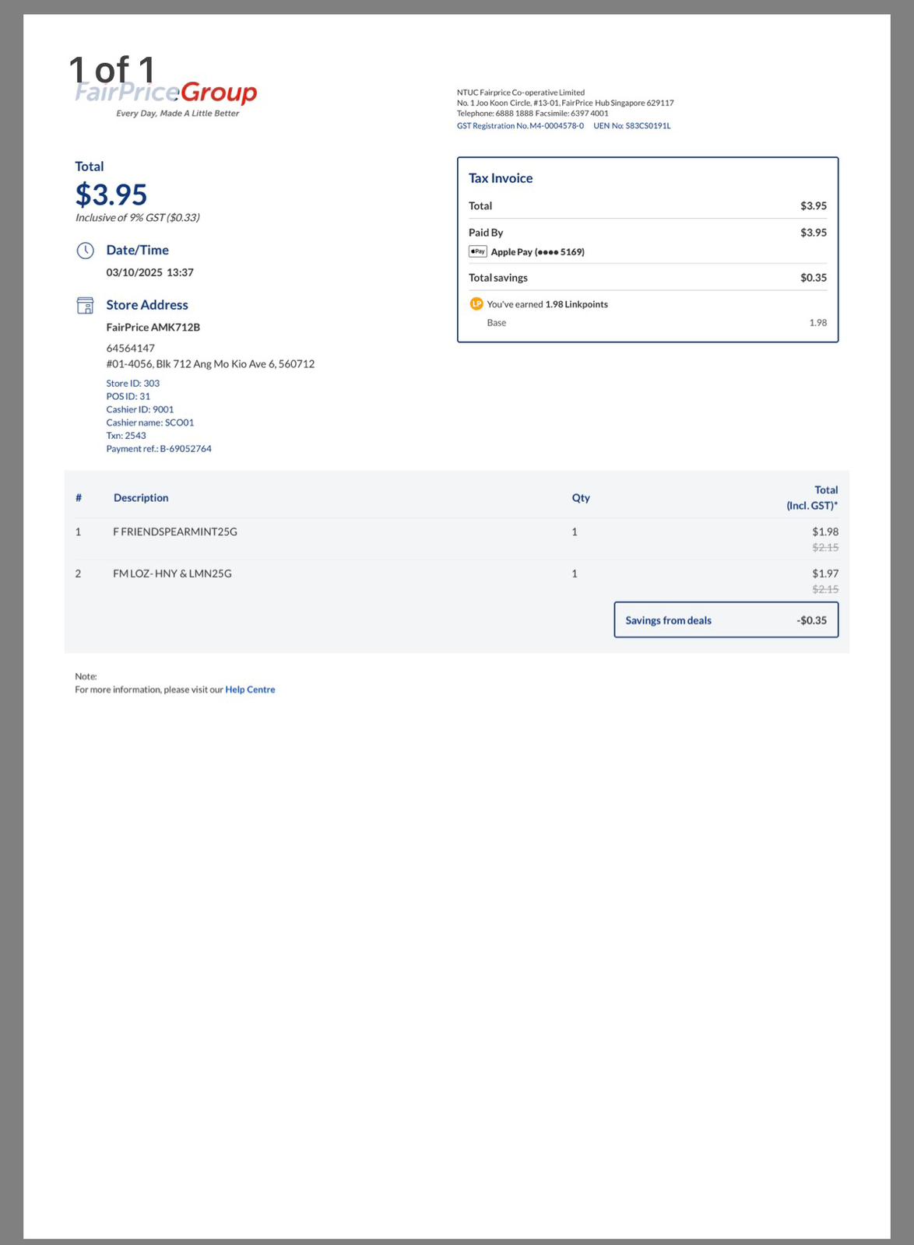Image resolution: width=914 pixels, height=1245 pixels.
Task: Click the GST Registration number text
Action: (x=520, y=125)
